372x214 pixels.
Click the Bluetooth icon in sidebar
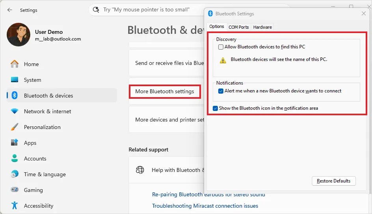pyautogui.click(x=15, y=96)
